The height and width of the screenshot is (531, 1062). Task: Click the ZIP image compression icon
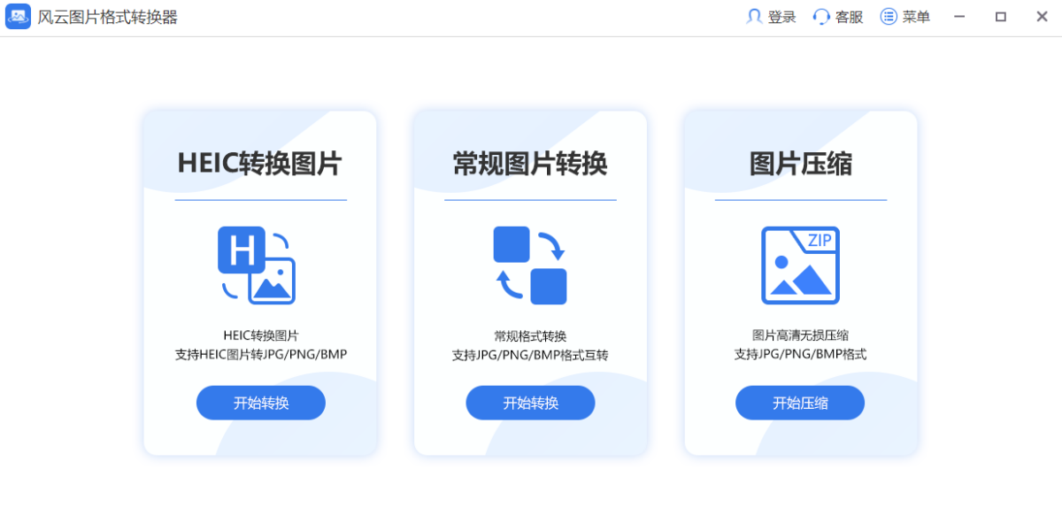pos(799,263)
